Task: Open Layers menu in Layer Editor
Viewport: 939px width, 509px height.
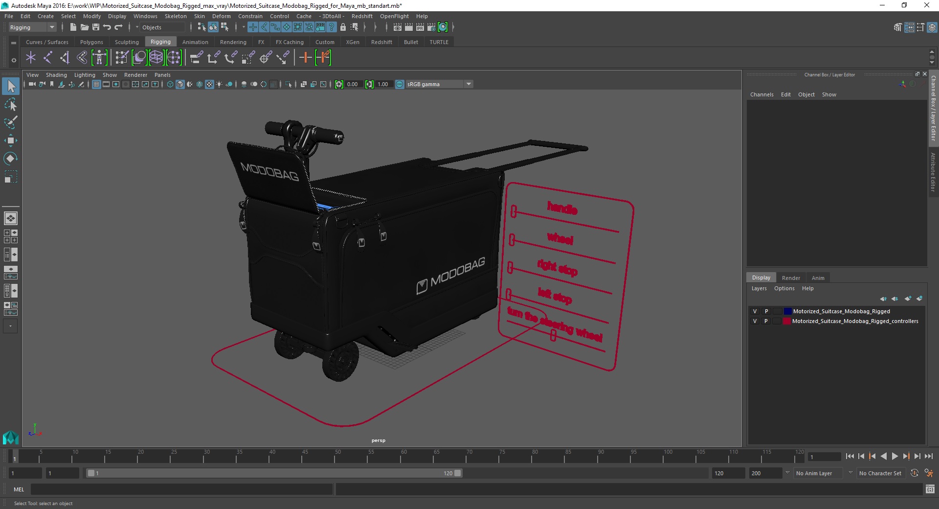Action: [x=759, y=288]
